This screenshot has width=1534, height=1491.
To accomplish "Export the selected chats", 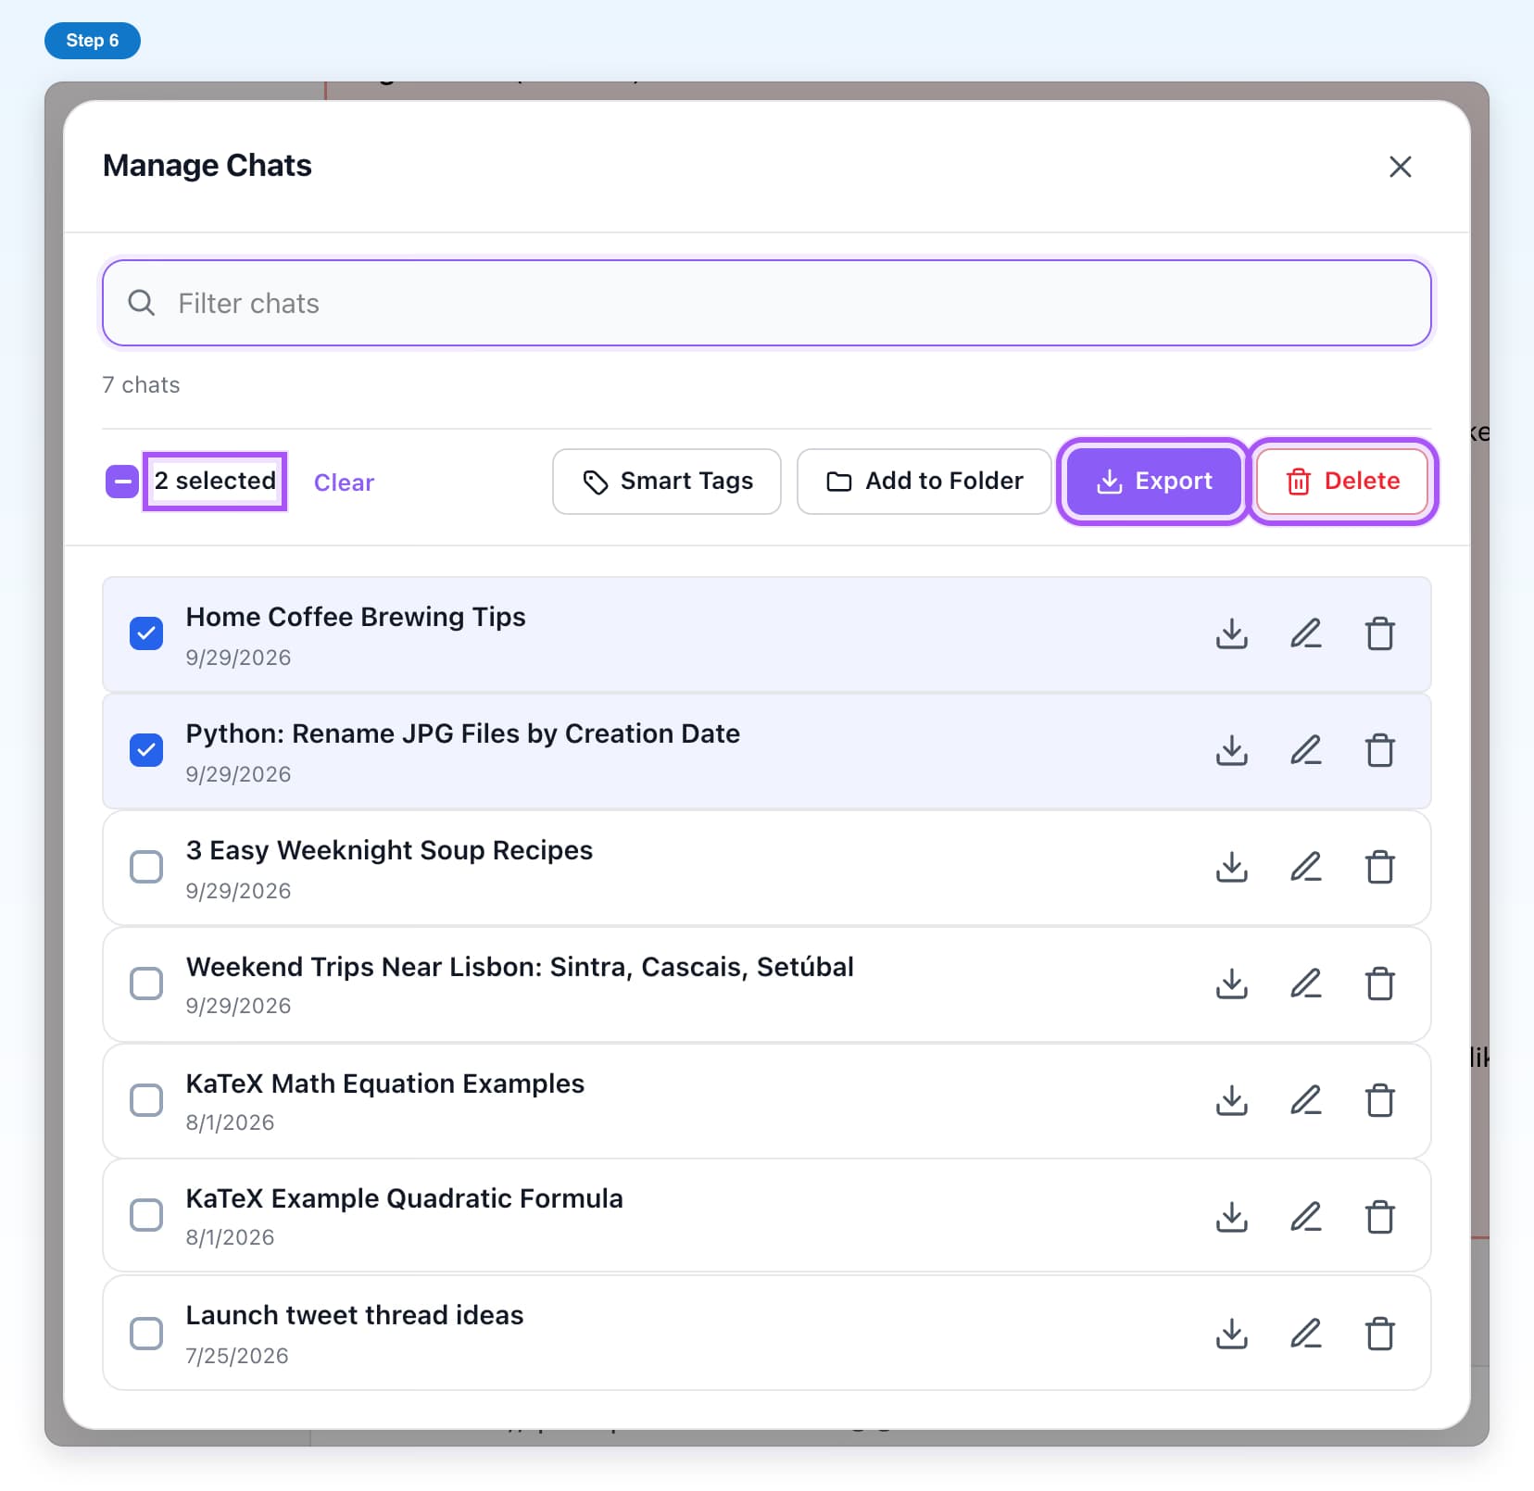I will (1154, 482).
